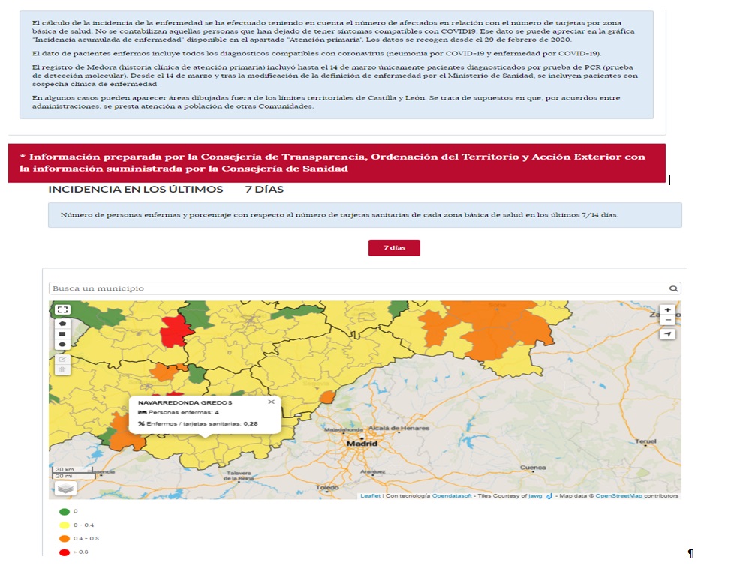Click the search magnifier icon
The width and height of the screenshot is (755, 565).
click(674, 288)
